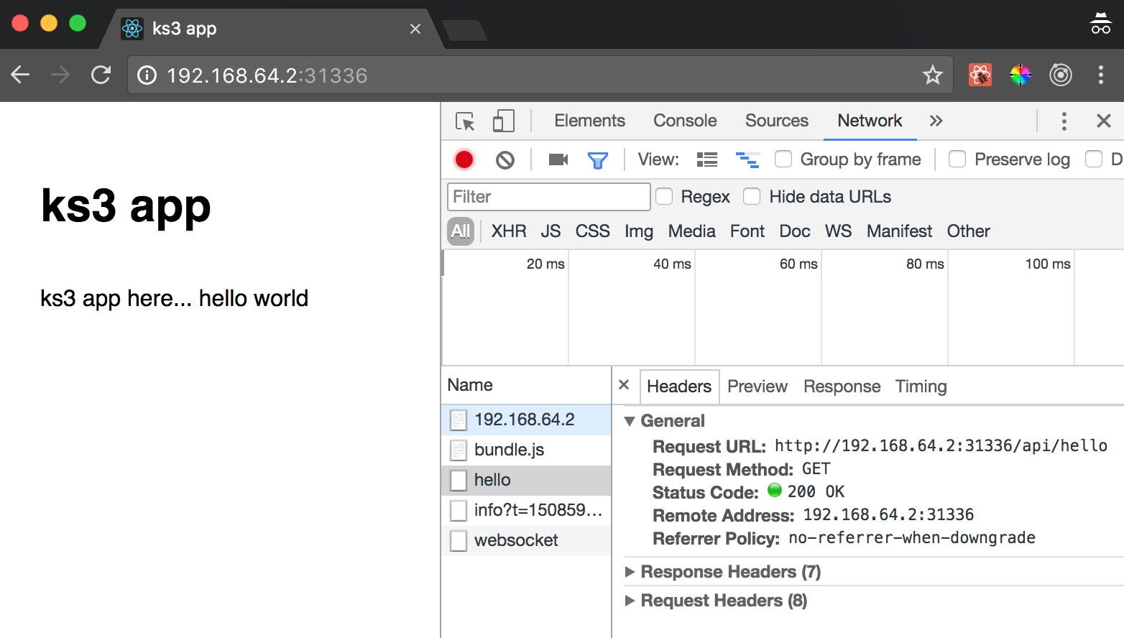Open the Response tab
The width and height of the screenshot is (1124, 638).
pyautogui.click(x=842, y=387)
